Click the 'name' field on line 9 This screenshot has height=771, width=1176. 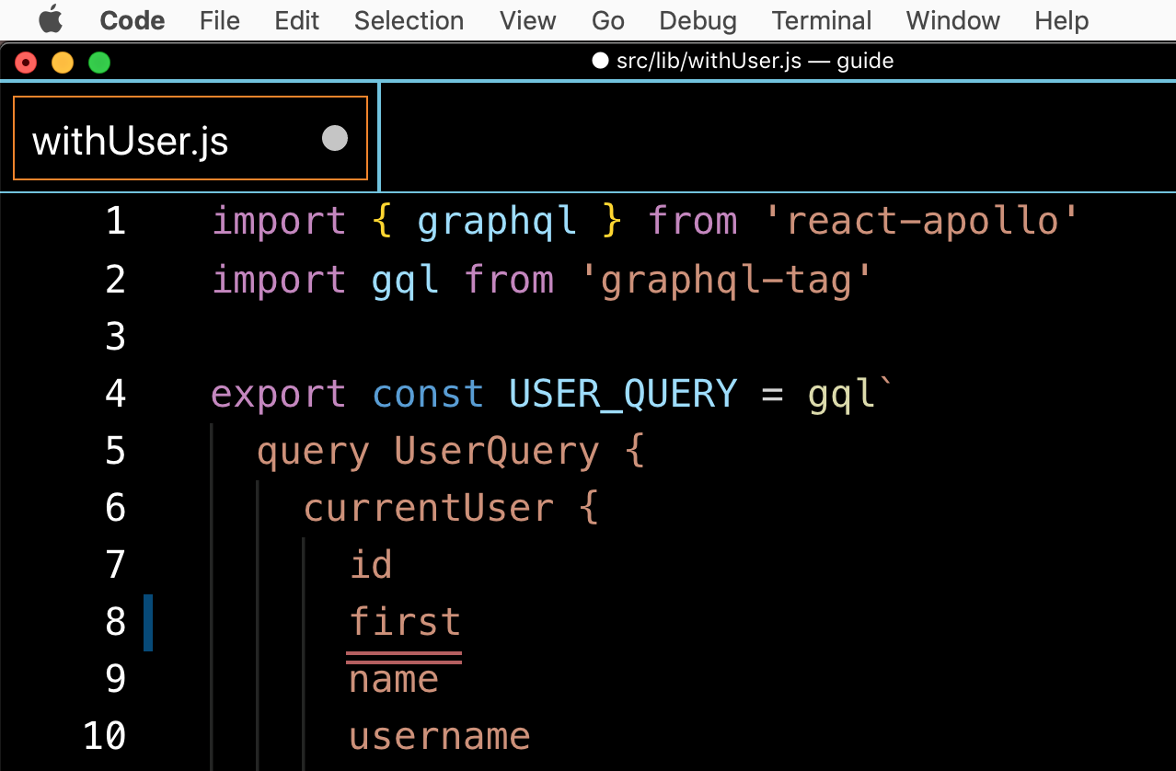(394, 680)
